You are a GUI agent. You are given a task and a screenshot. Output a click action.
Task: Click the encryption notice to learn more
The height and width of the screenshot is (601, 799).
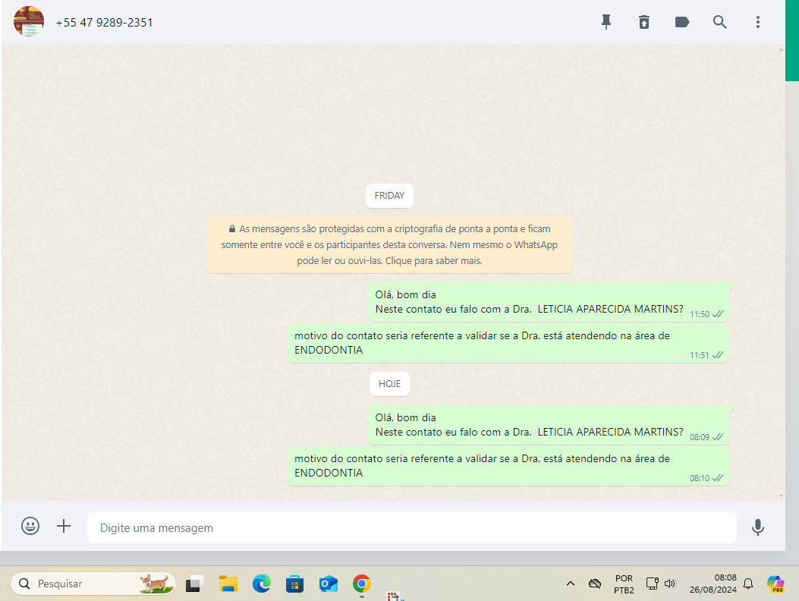pyautogui.click(x=389, y=244)
